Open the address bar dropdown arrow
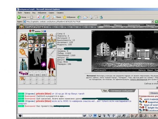The height and width of the screenshot is (119, 158). [x=152, y=22]
